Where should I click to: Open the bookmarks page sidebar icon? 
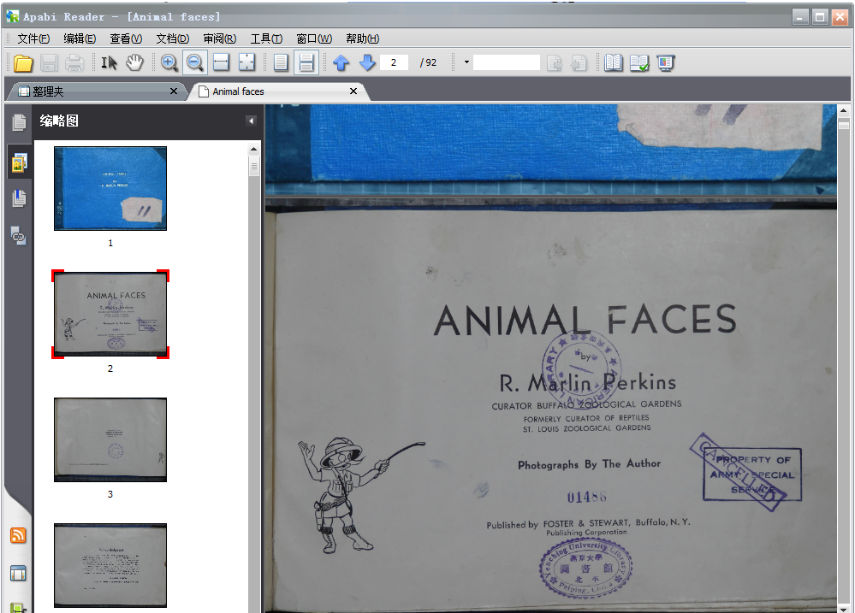pyautogui.click(x=19, y=123)
